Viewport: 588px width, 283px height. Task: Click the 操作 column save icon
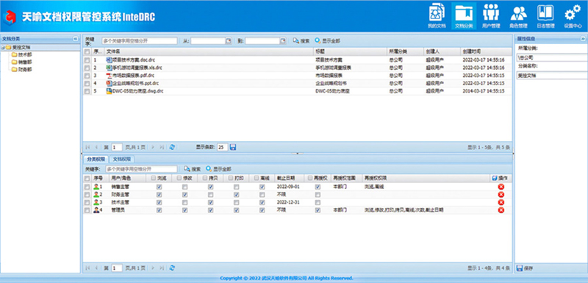point(494,179)
